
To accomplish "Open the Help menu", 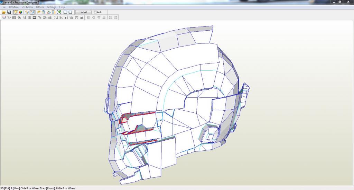I will [62, 7].
